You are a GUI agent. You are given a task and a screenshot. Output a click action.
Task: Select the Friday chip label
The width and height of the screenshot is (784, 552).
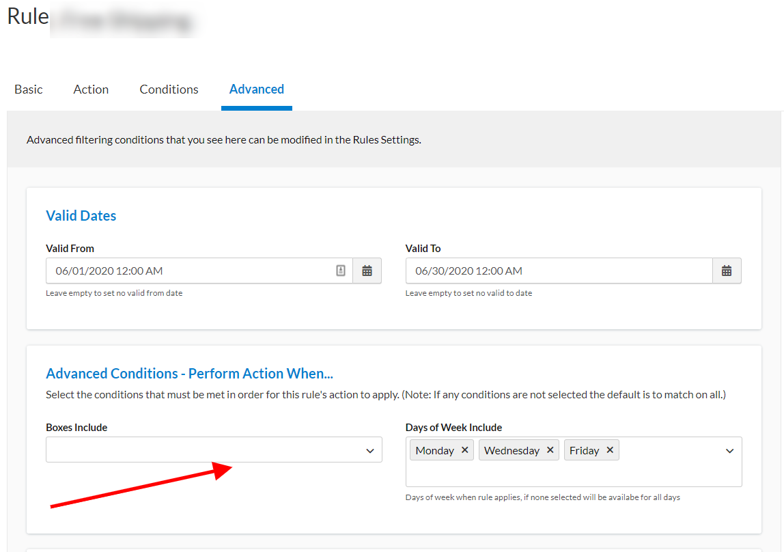(x=584, y=450)
